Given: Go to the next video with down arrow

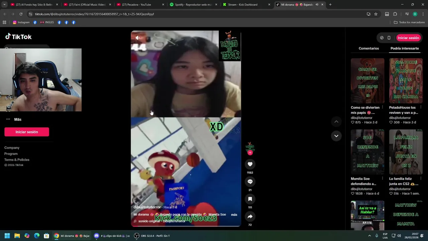Looking at the screenshot, I should [x=336, y=136].
